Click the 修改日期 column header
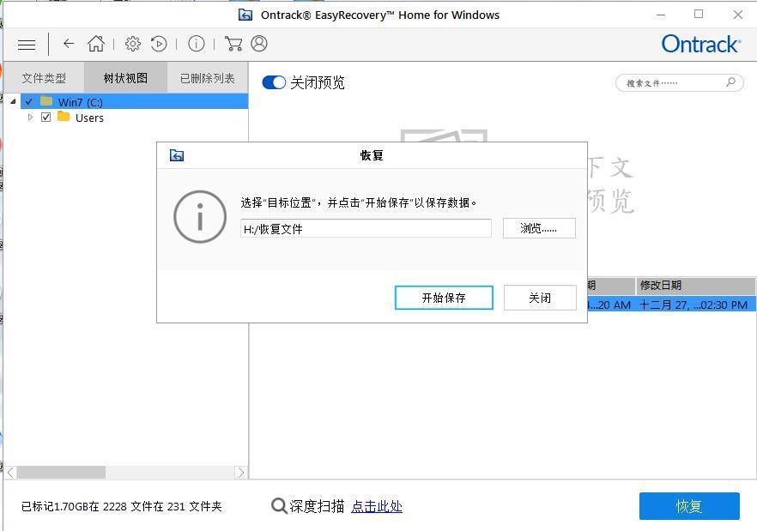Image resolution: width=757 pixels, height=531 pixels. coord(695,286)
